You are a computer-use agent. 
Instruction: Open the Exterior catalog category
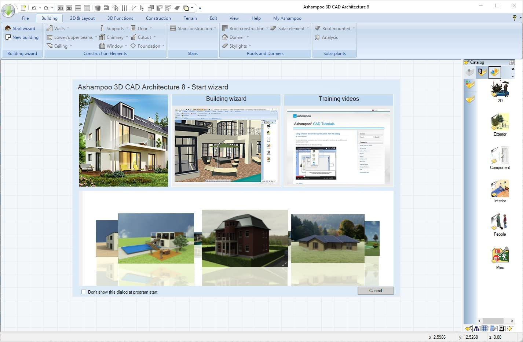click(x=500, y=125)
